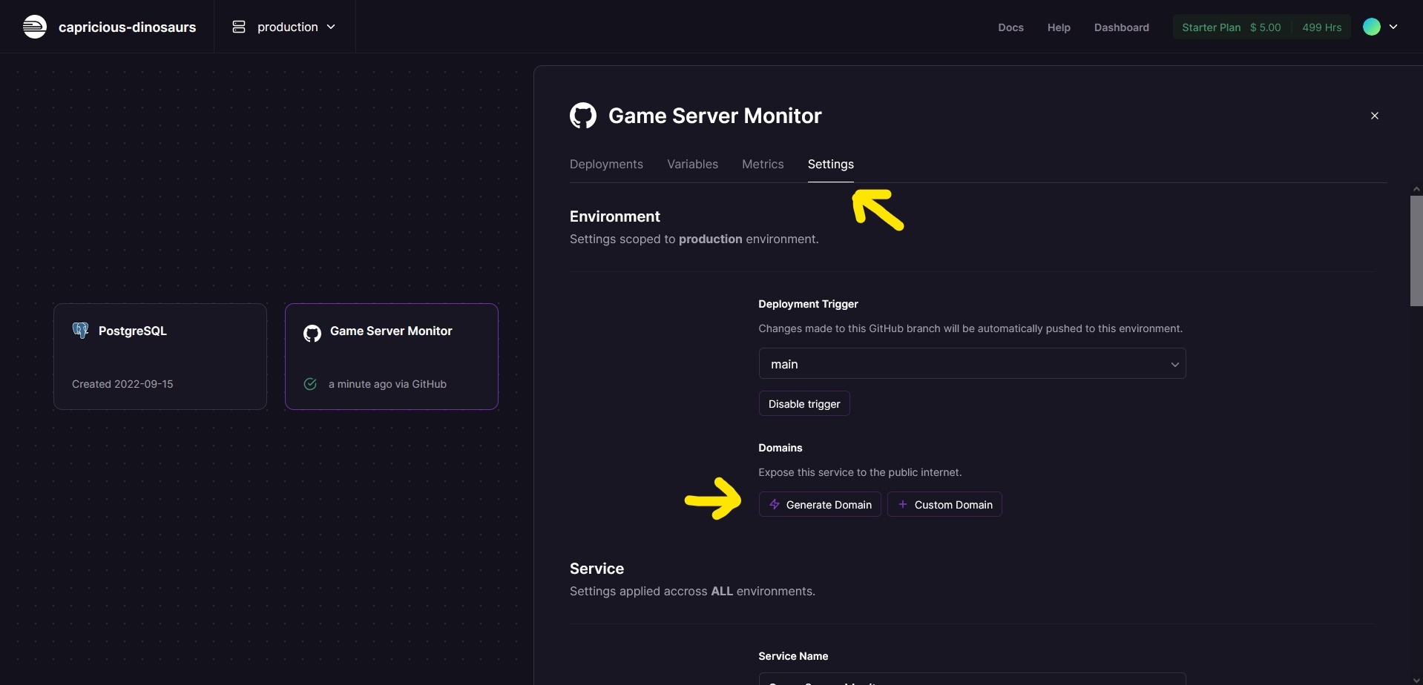Open the production environment dropdown
Screen dimensions: 1423x685
coord(286,27)
